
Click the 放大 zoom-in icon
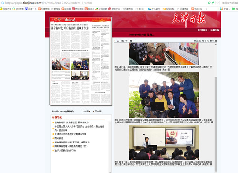click(x=199, y=41)
